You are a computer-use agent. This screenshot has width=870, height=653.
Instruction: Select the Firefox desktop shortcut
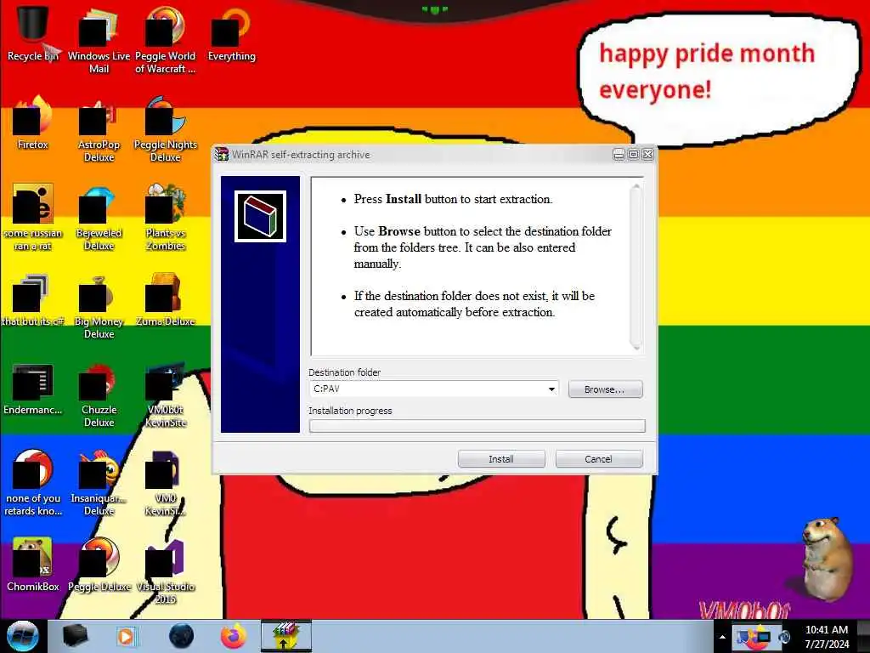[33, 123]
